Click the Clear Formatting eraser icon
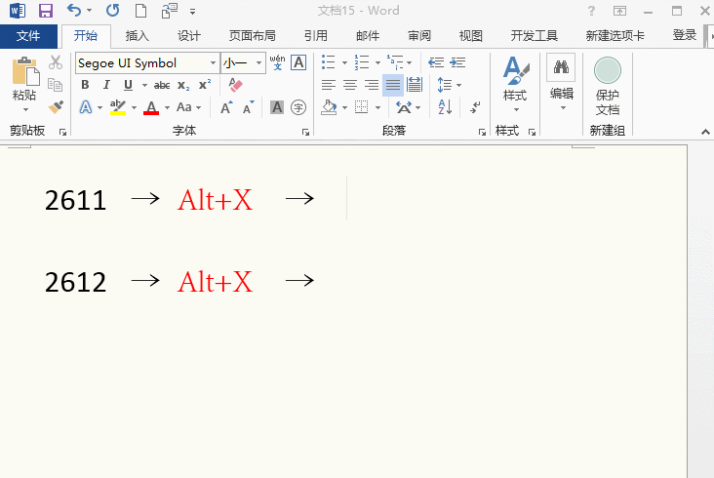 pos(235,86)
